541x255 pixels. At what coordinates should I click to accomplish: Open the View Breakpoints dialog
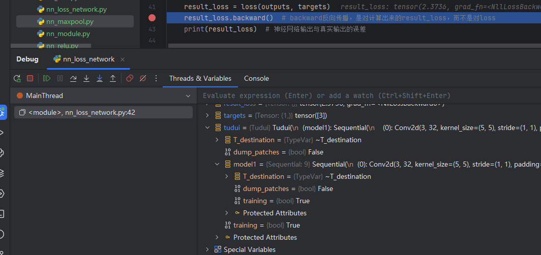point(129,79)
